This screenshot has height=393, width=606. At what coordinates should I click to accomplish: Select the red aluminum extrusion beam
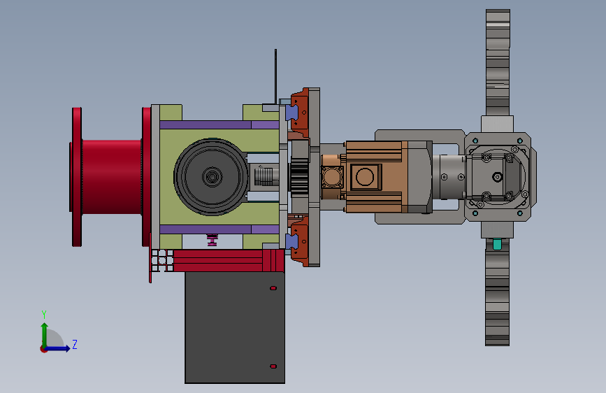pos(218,260)
